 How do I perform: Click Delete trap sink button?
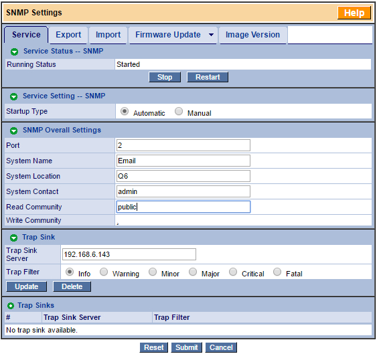click(x=72, y=286)
